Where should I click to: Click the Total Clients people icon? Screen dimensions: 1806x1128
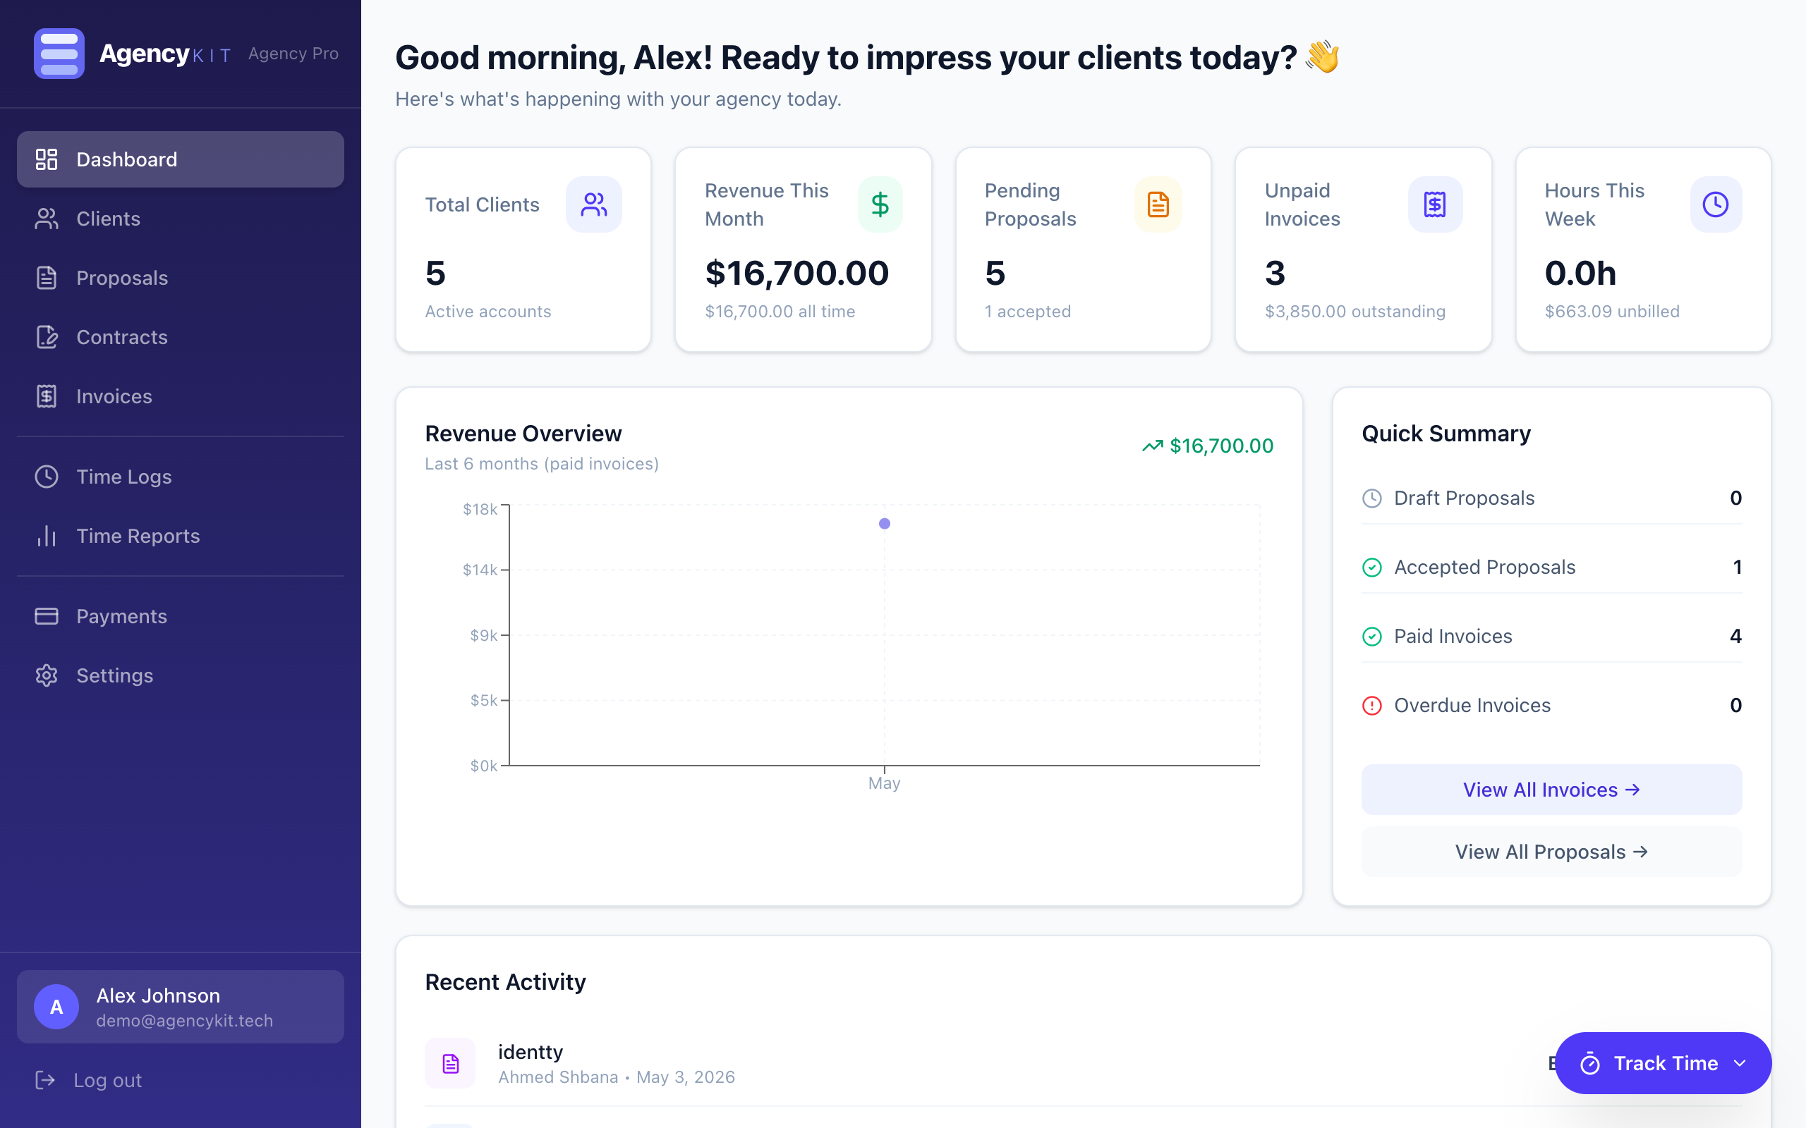point(594,204)
